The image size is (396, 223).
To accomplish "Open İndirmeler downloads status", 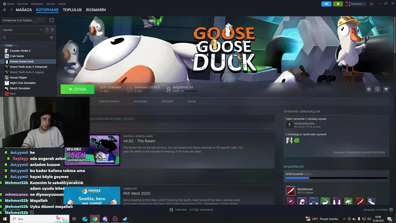I will click(192, 210).
